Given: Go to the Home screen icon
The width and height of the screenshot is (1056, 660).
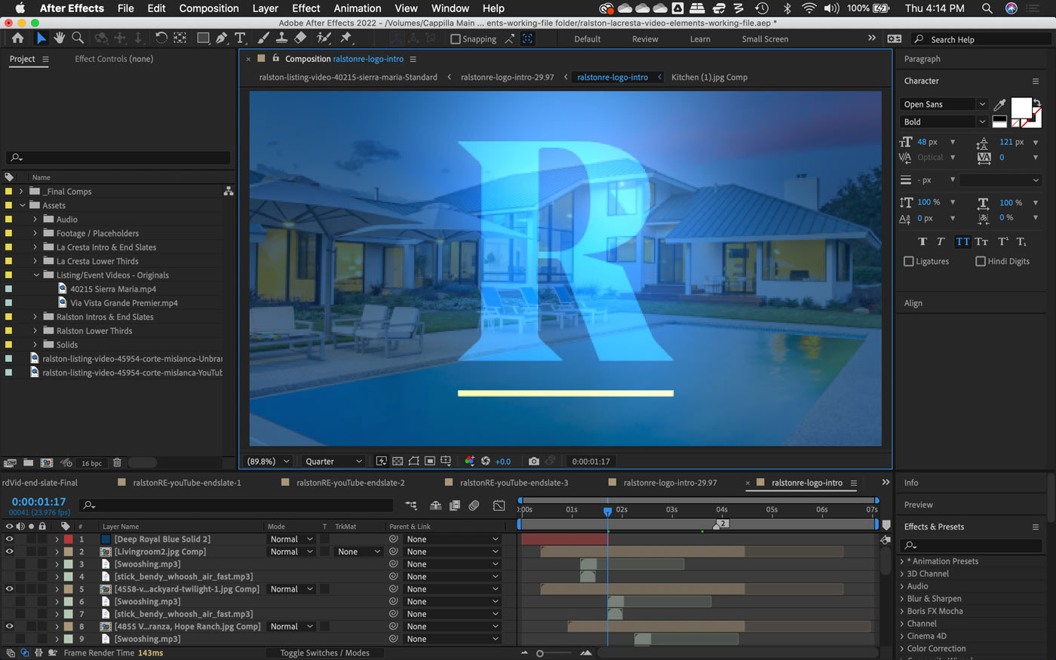Looking at the screenshot, I should tap(17, 38).
